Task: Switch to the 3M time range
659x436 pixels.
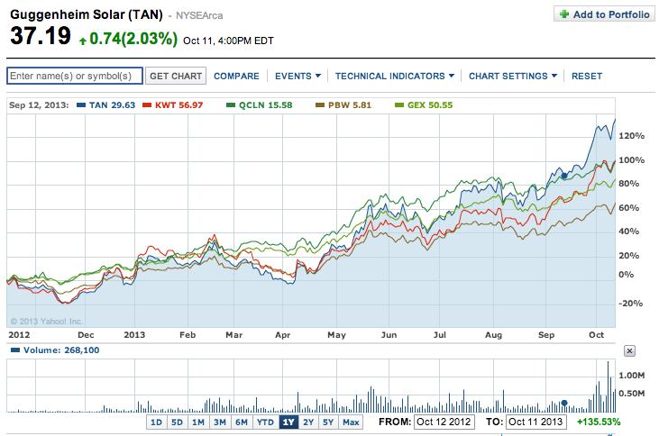Action: (x=220, y=422)
